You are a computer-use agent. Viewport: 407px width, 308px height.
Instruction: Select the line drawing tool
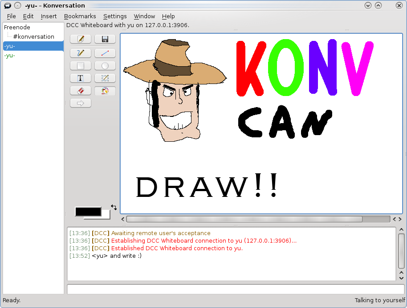(105, 53)
